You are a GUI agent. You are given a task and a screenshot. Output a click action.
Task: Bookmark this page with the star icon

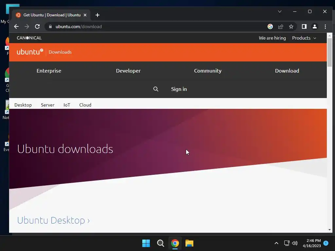pyautogui.click(x=291, y=26)
